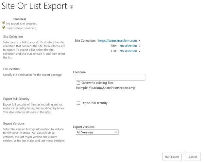Viewport: 204px width, 163px height.
Task: Click the Filename text input field
Action: coord(110,78)
